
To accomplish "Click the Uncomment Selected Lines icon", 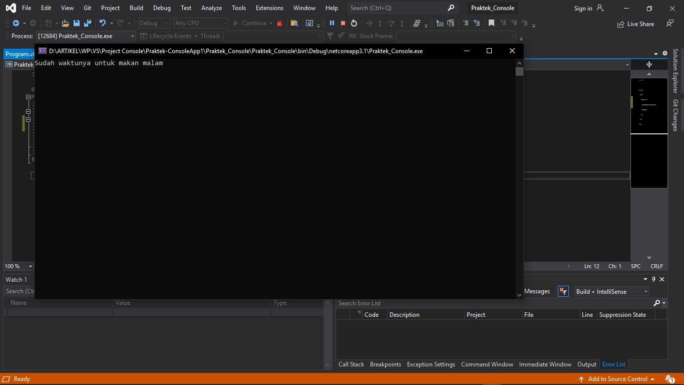I will [x=477, y=23].
